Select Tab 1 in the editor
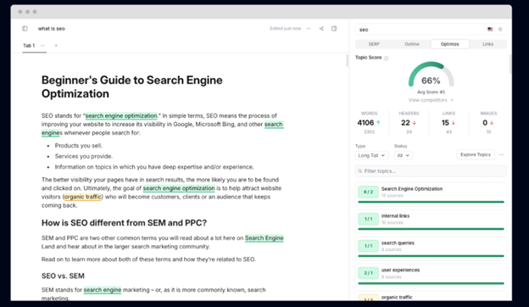 click(29, 46)
